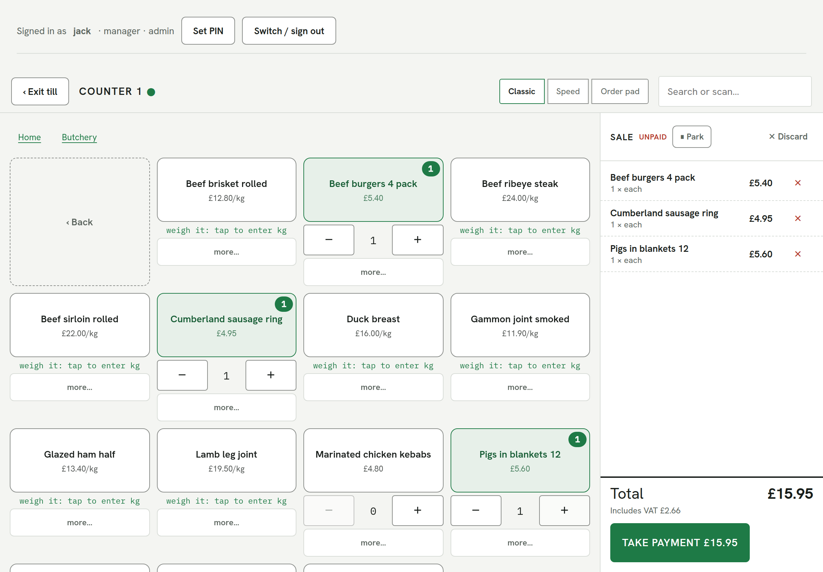Expand more options for Beef brisket rolled

point(226,252)
